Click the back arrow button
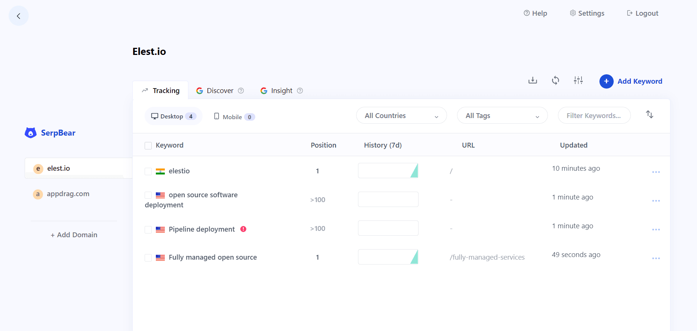 point(19,16)
